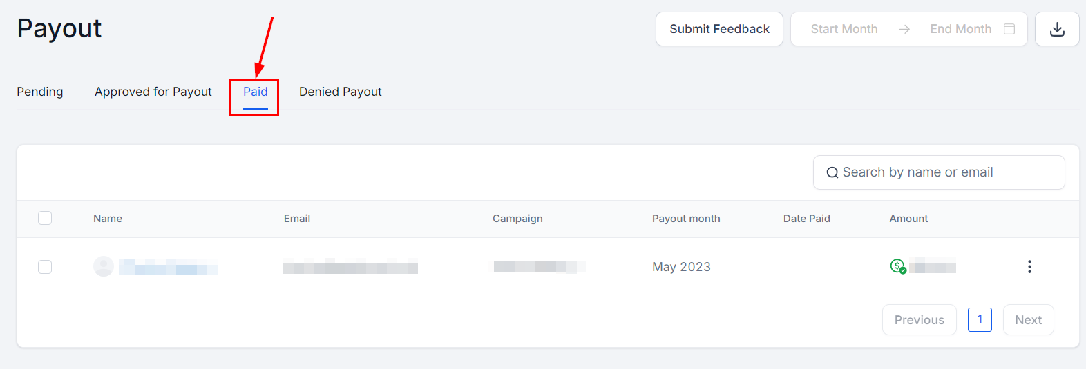
Task: Select the Paid tab
Action: [x=255, y=92]
